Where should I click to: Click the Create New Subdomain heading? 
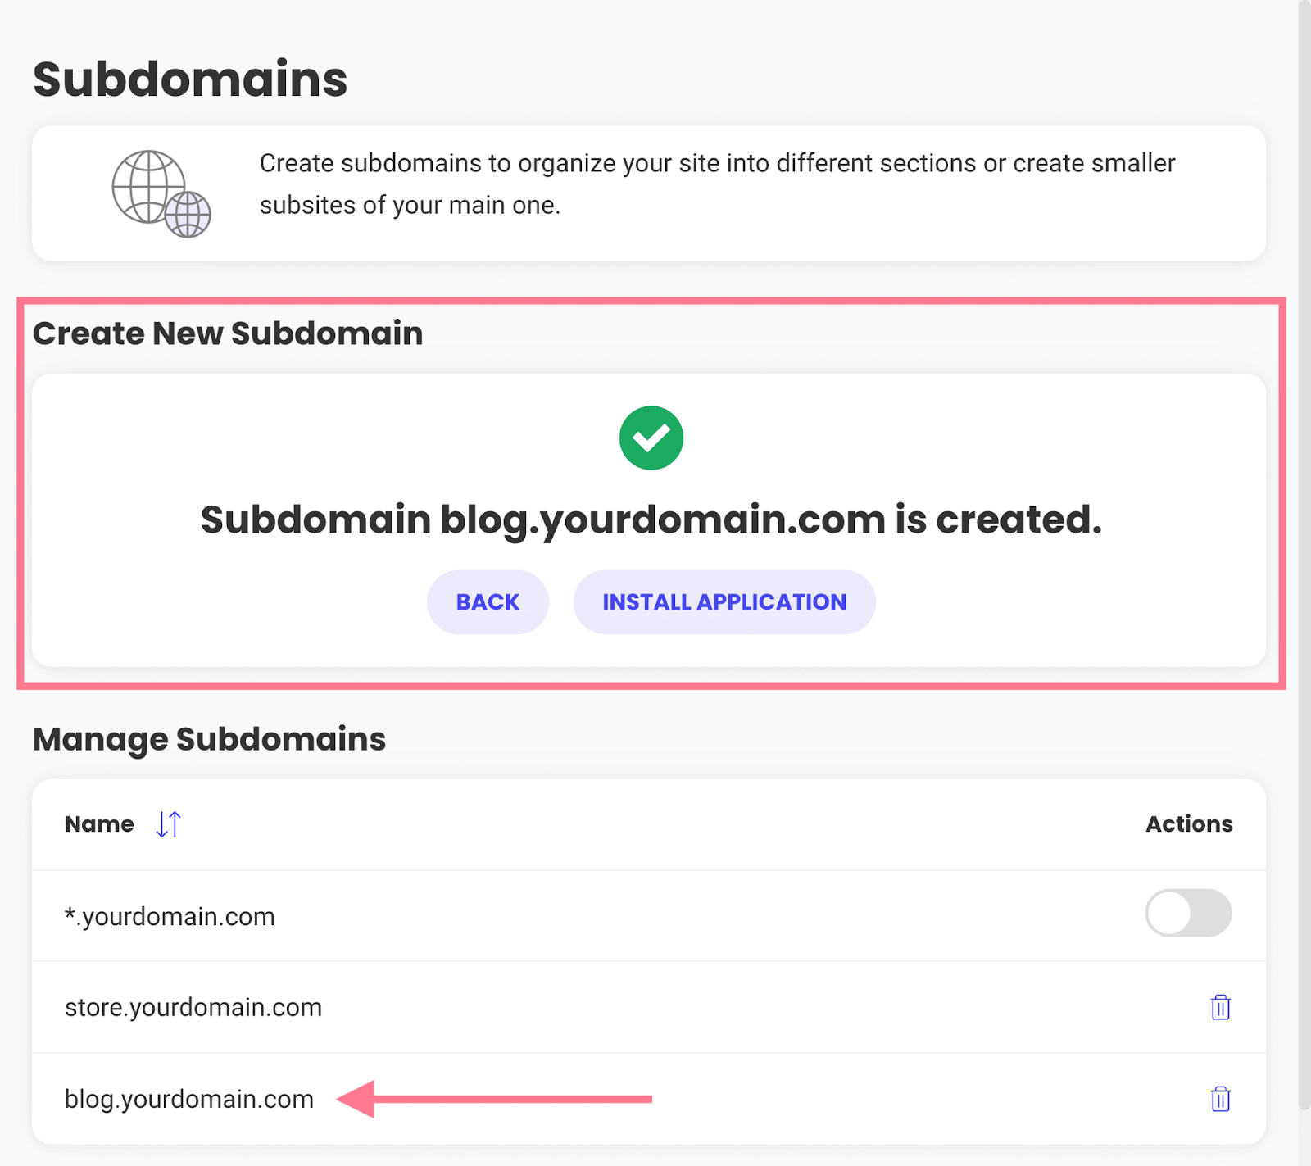point(228,333)
